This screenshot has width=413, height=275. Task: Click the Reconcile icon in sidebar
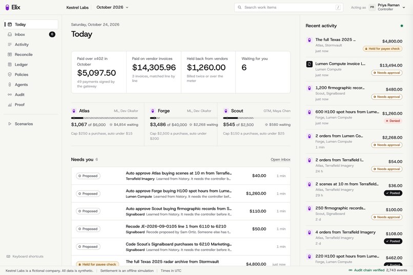pos(10,54)
